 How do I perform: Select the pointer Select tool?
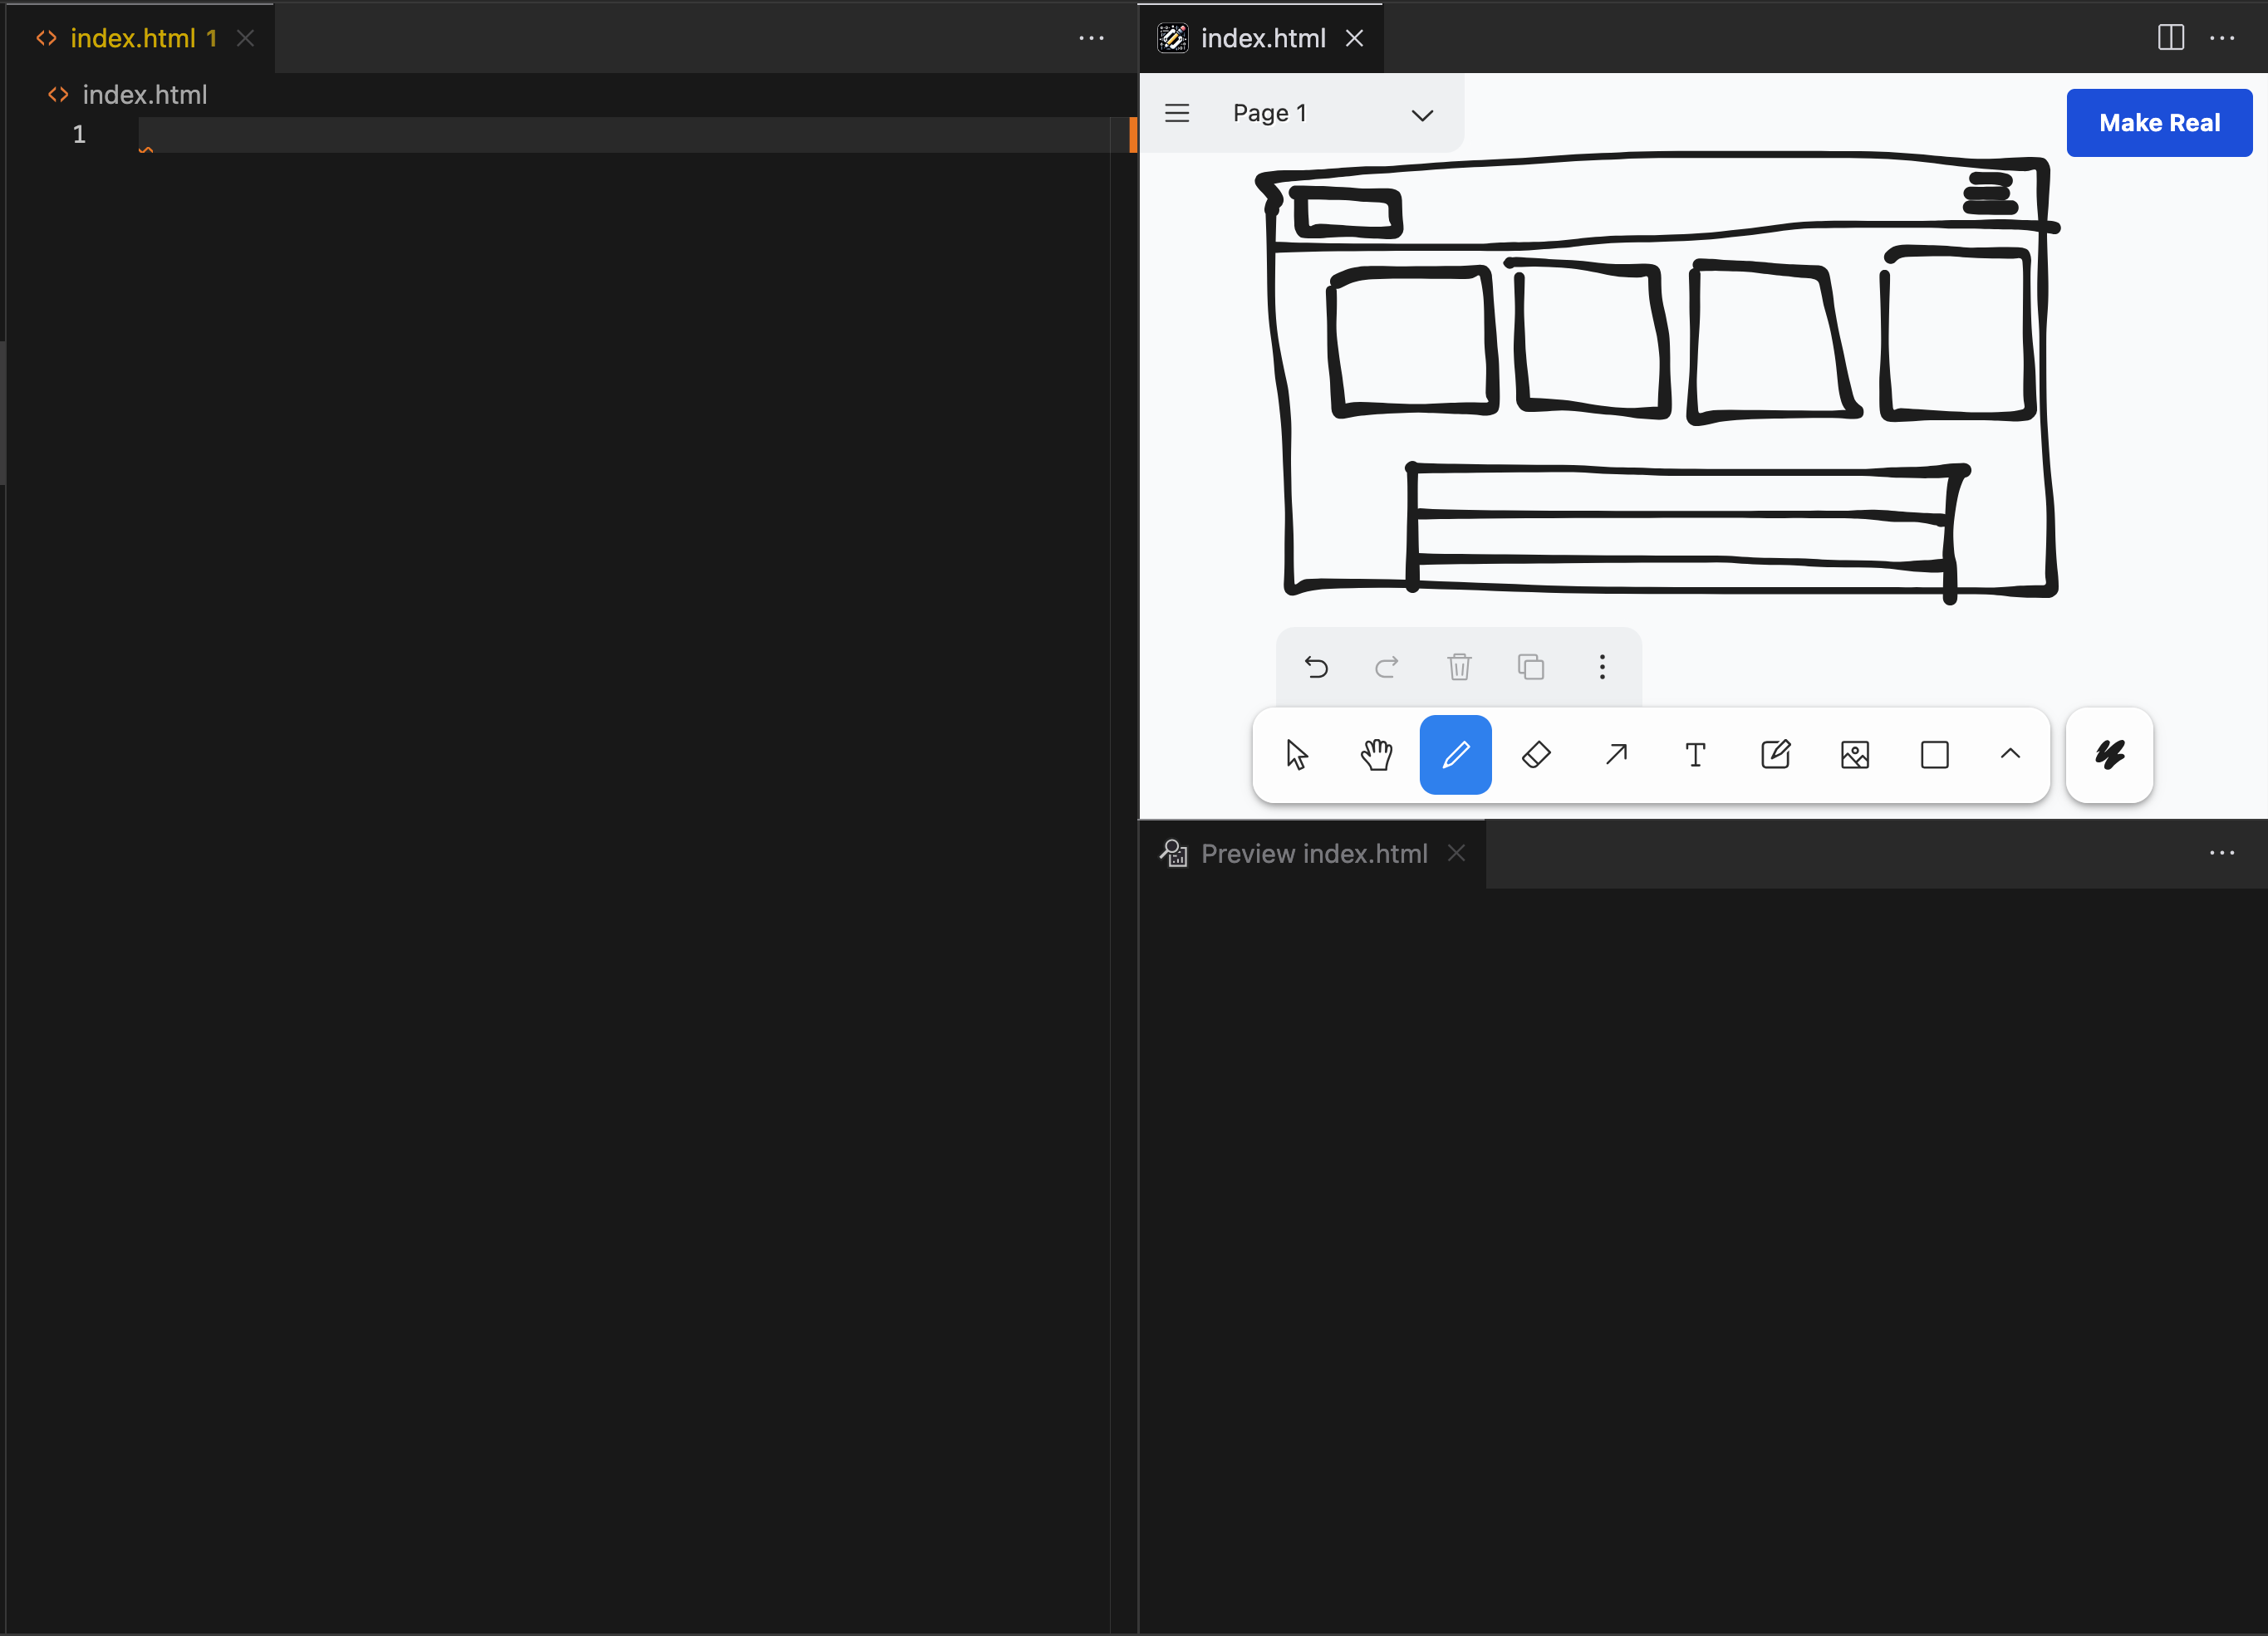click(1296, 755)
